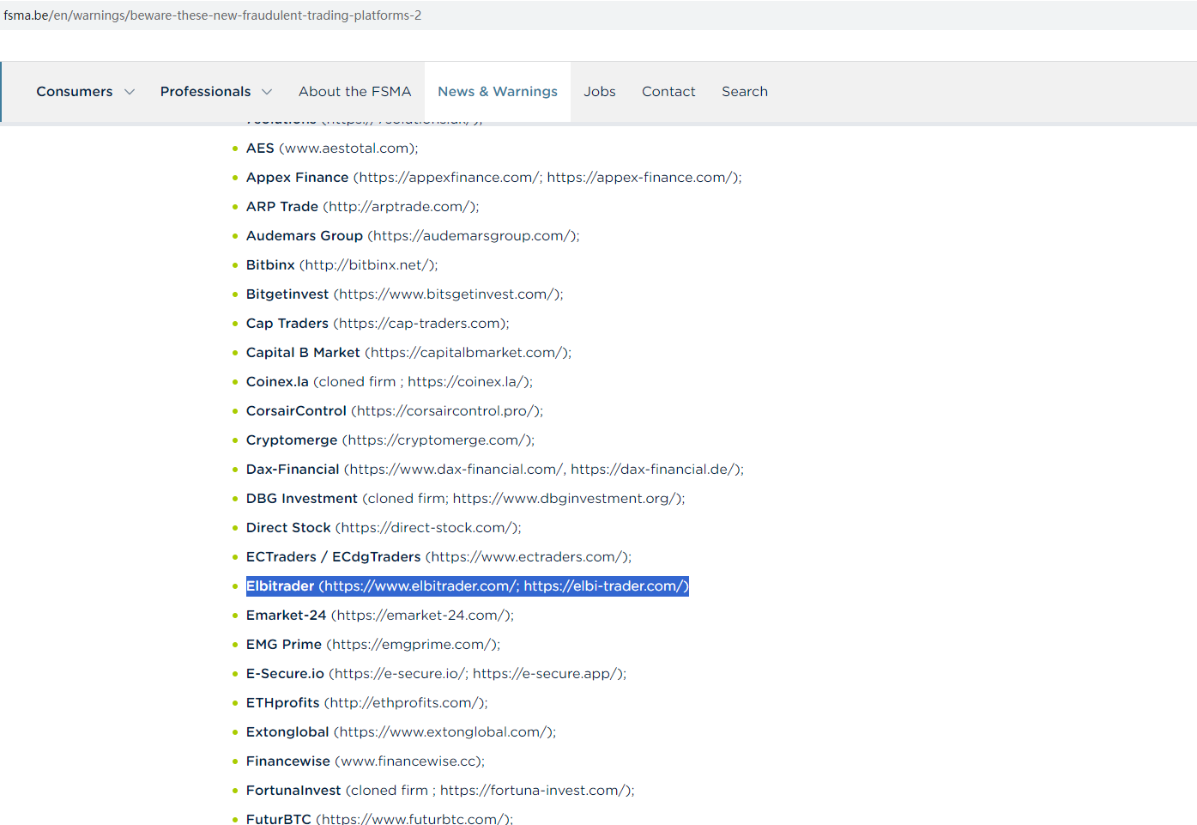The width and height of the screenshot is (1197, 825).
Task: Click the ECTraders / ECdgTraders entry
Action: pos(438,557)
